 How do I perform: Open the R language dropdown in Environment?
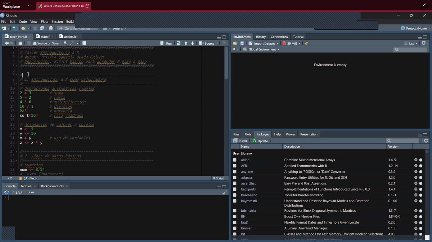(236, 49)
